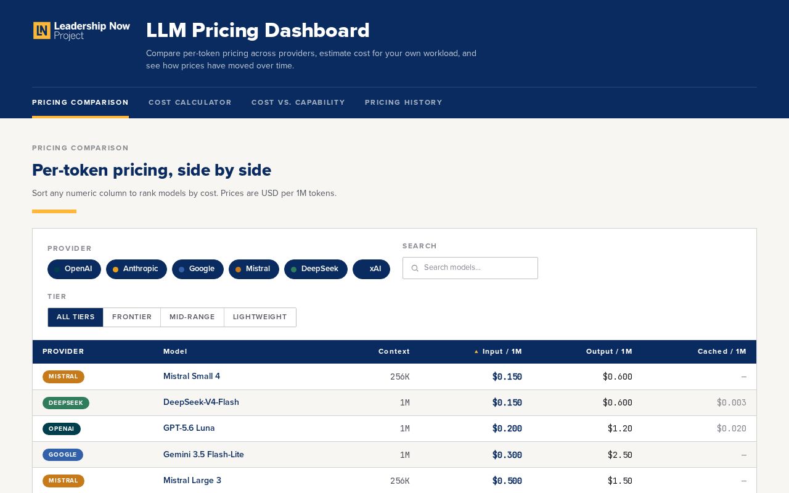Switch to the Cost Calculator tab

pos(190,103)
